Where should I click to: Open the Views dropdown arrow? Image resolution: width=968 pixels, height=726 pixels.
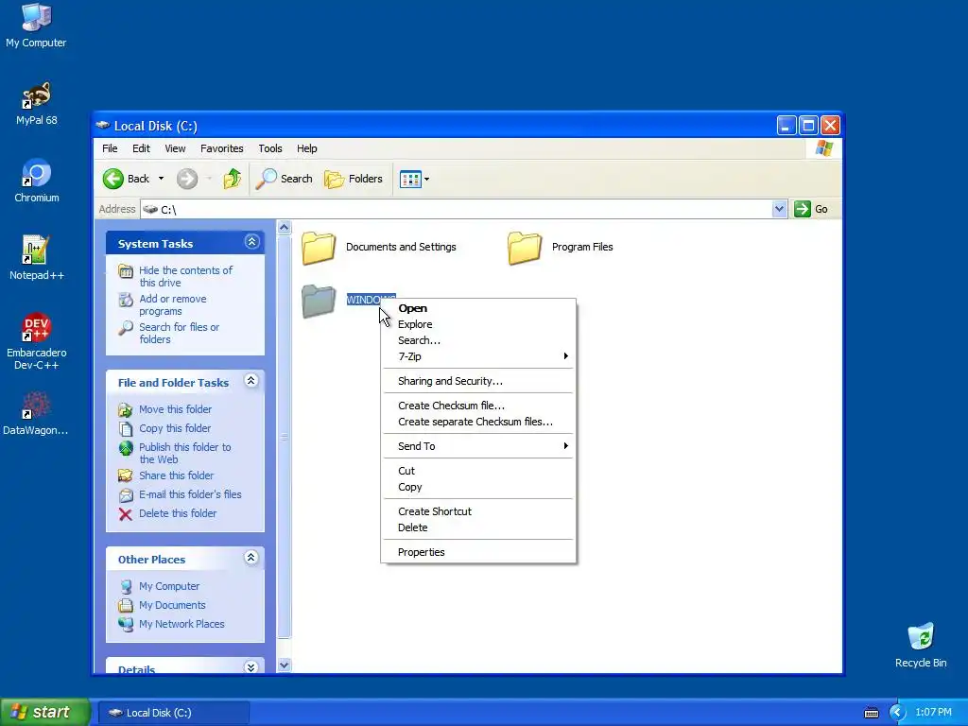pyautogui.click(x=426, y=180)
